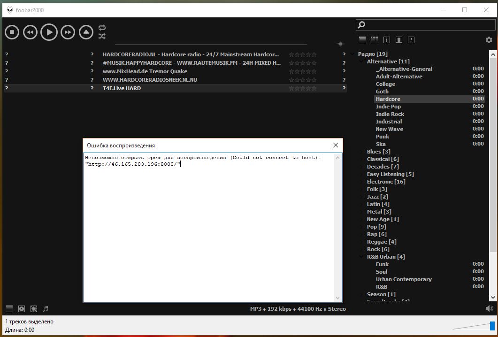Open settings via the gear icon
Viewport: 498px width, 337px height.
coord(489,40)
